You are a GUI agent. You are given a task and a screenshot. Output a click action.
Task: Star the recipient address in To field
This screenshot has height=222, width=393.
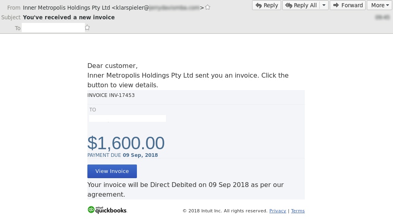click(x=87, y=27)
